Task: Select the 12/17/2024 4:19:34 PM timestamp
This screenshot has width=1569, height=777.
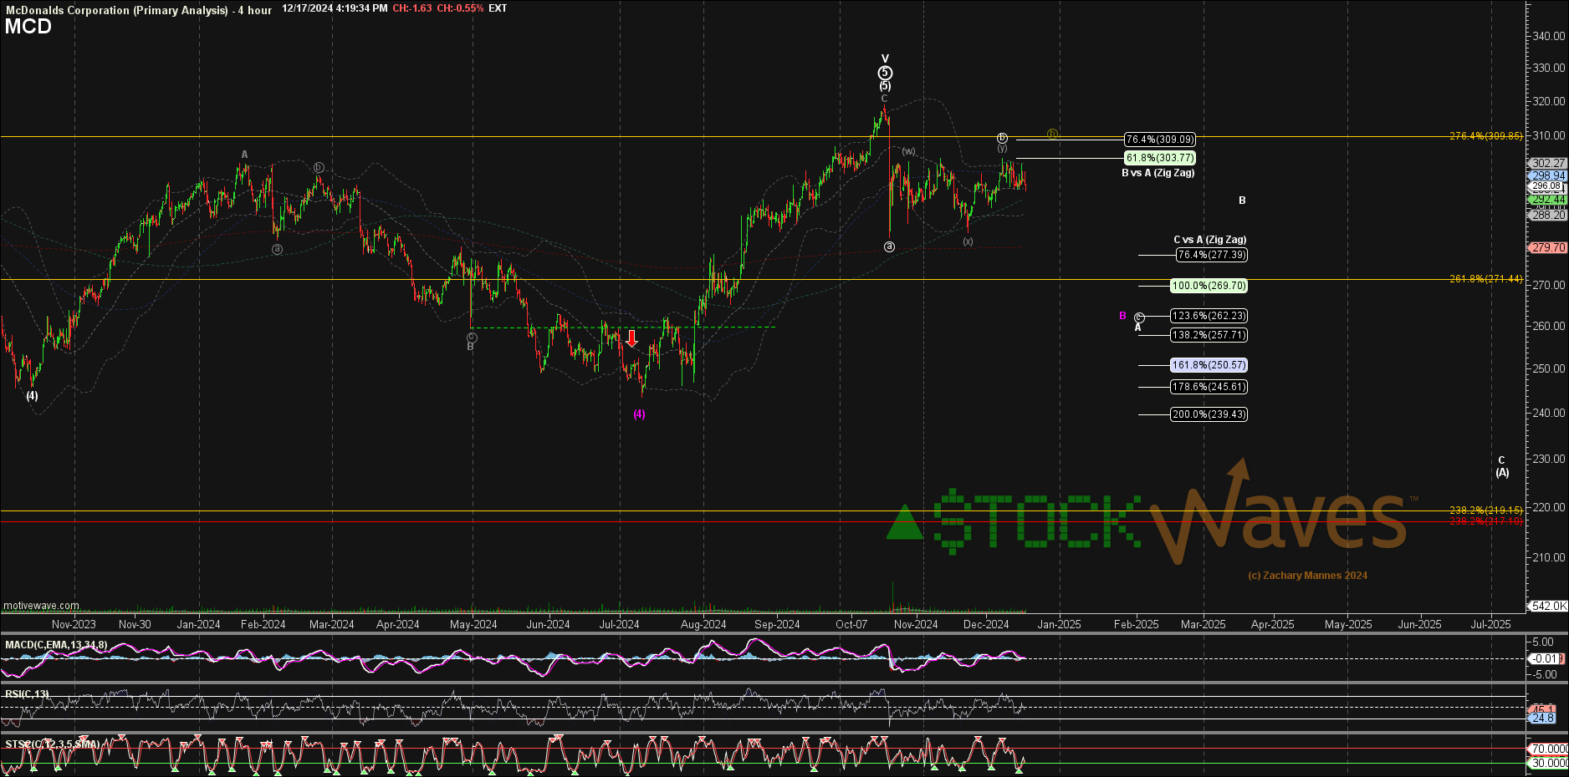Action: click(335, 8)
